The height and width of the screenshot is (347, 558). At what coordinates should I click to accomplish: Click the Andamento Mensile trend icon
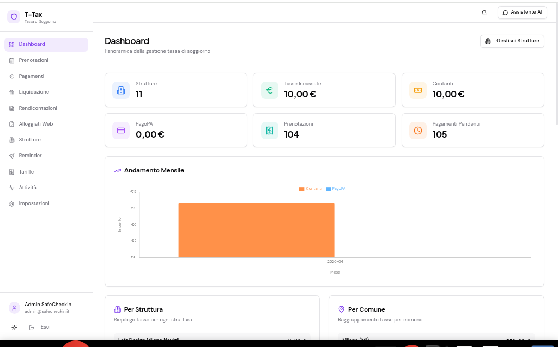click(x=118, y=171)
